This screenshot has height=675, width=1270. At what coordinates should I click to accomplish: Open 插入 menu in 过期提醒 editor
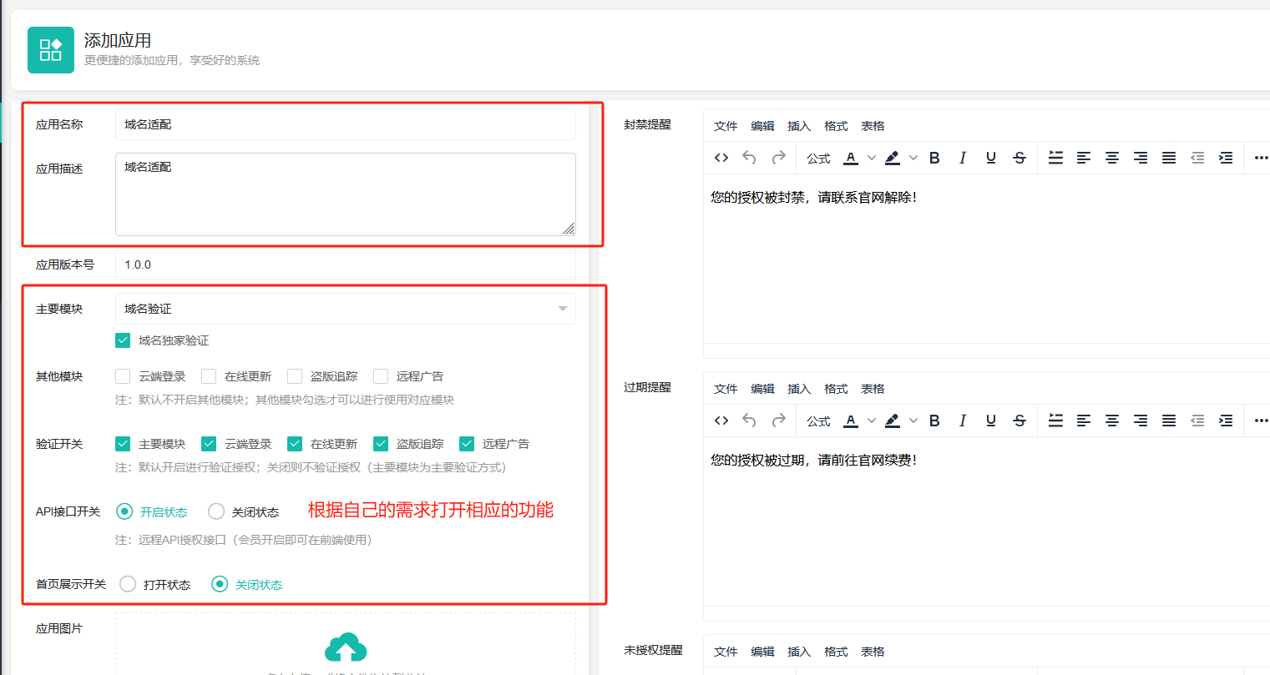coord(799,389)
